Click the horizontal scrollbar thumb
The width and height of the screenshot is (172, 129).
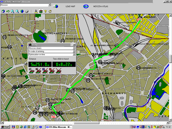(x=87, y=122)
